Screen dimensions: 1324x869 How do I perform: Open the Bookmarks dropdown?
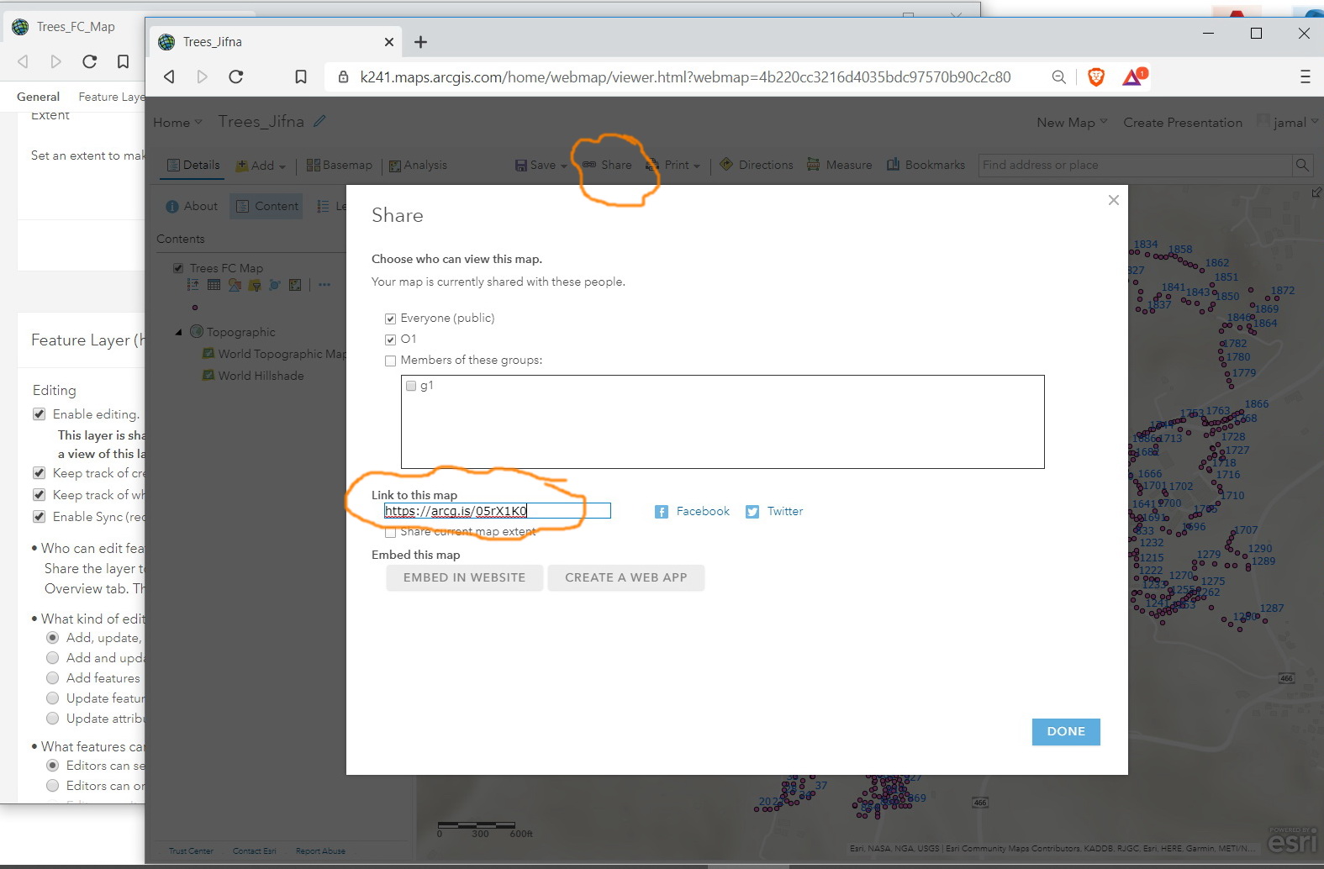pos(926,166)
